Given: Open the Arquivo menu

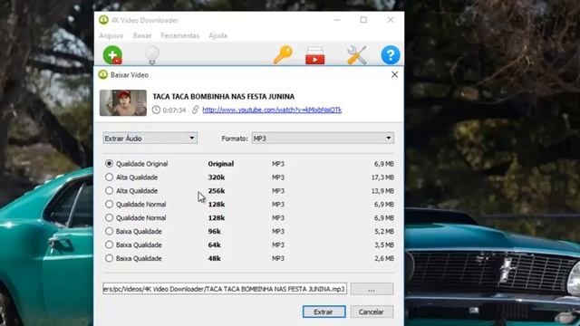Looking at the screenshot, I should [111, 35].
